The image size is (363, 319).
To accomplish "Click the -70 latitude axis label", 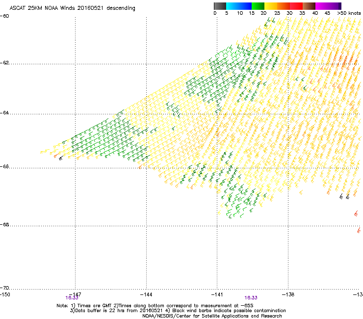I will coord(4,288).
